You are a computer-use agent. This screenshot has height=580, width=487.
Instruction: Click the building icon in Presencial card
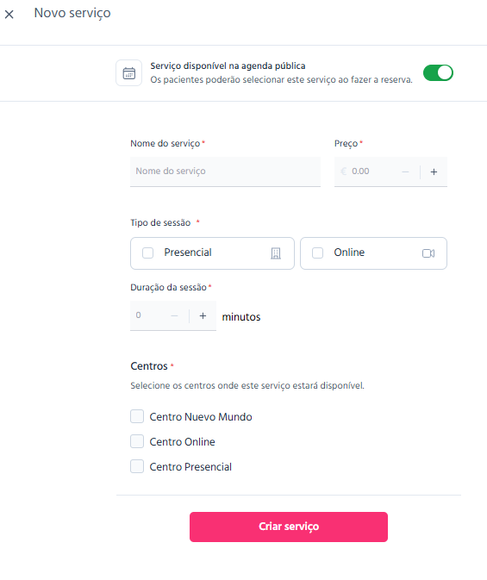[276, 253]
